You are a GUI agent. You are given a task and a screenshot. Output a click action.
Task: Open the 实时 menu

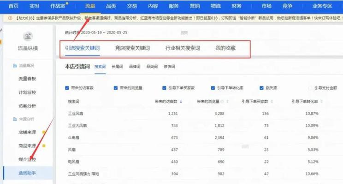34,6
